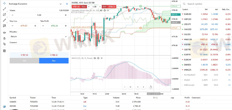Hide the MACD indicator
Screen dimensions: 232x110
[x=95, y=58]
